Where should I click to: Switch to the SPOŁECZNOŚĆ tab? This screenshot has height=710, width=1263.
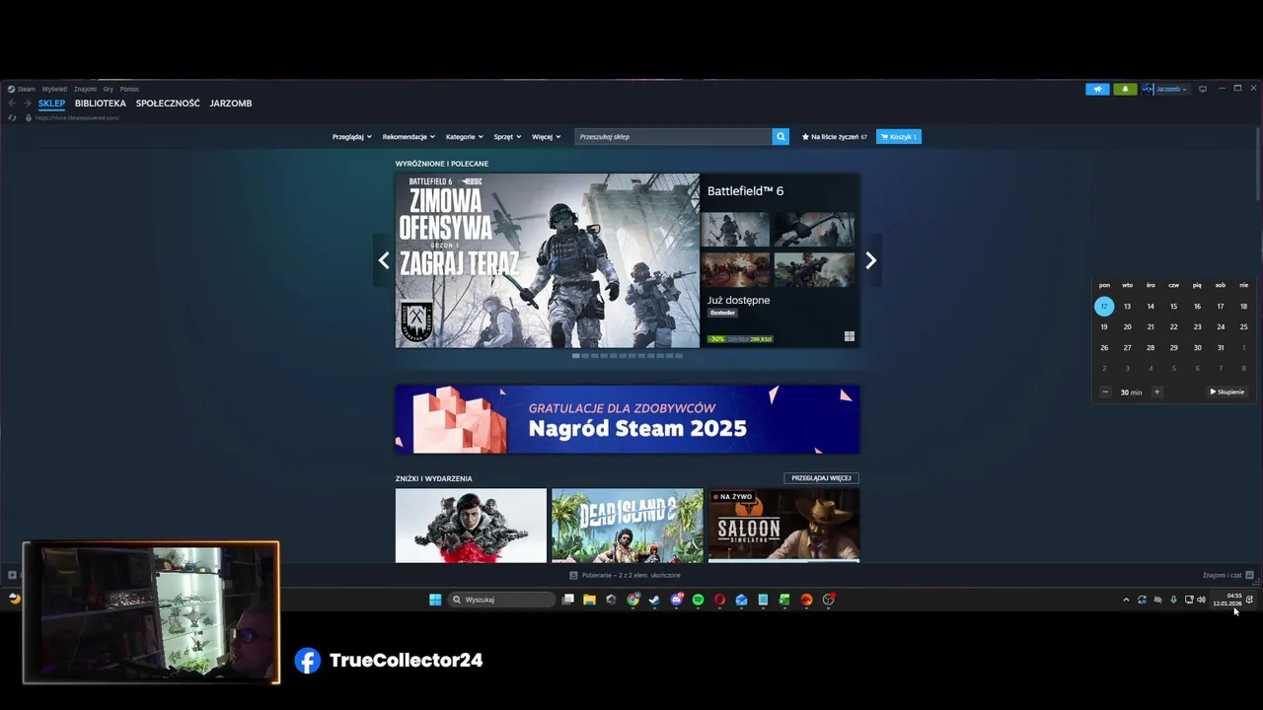click(x=168, y=104)
